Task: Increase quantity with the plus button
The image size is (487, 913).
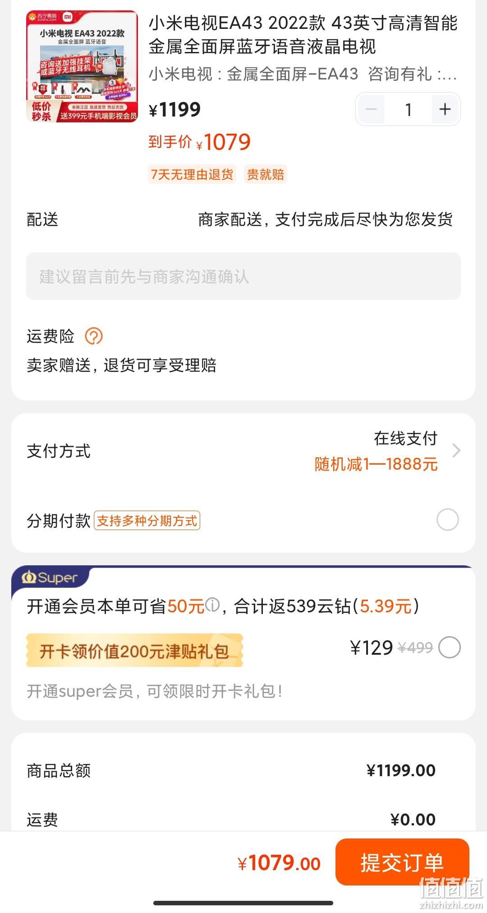Action: pos(445,109)
